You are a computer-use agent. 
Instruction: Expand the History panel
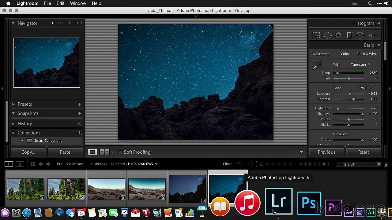13,124
